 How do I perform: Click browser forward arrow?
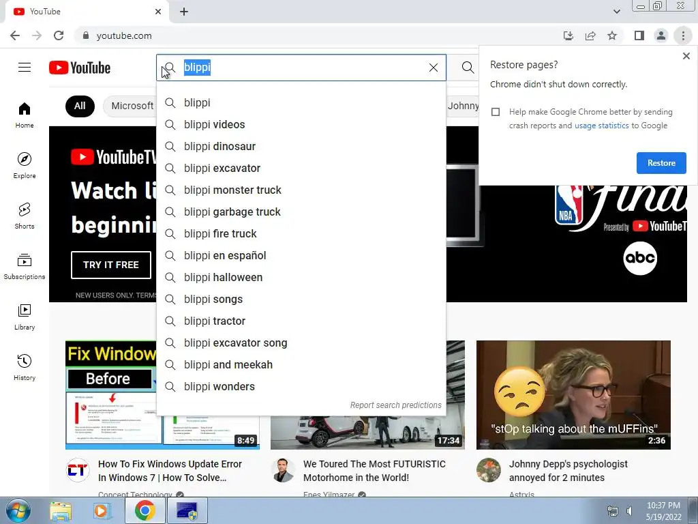(x=37, y=35)
